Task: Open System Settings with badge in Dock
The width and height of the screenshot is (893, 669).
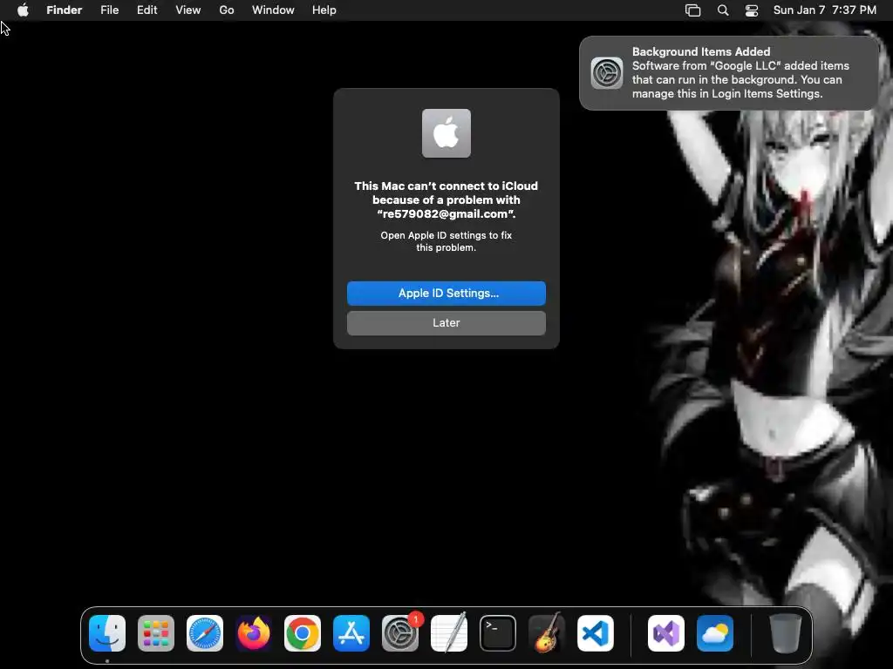Action: (399, 633)
